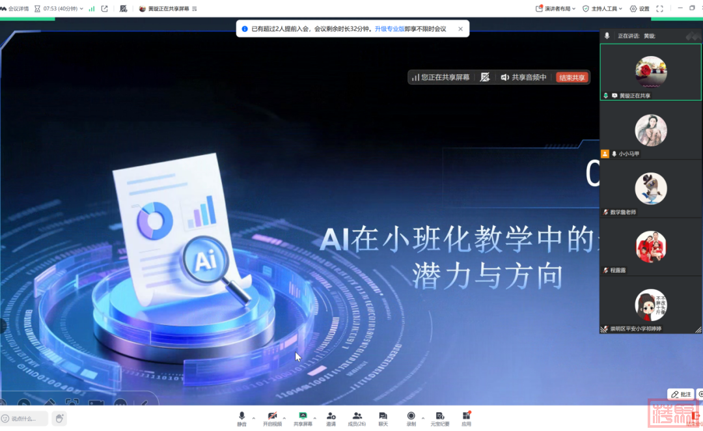Expand the arrow next to 静音

[254, 418]
